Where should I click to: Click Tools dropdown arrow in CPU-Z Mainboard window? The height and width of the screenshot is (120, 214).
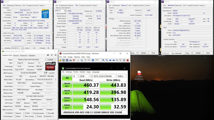[x=192, y=53]
